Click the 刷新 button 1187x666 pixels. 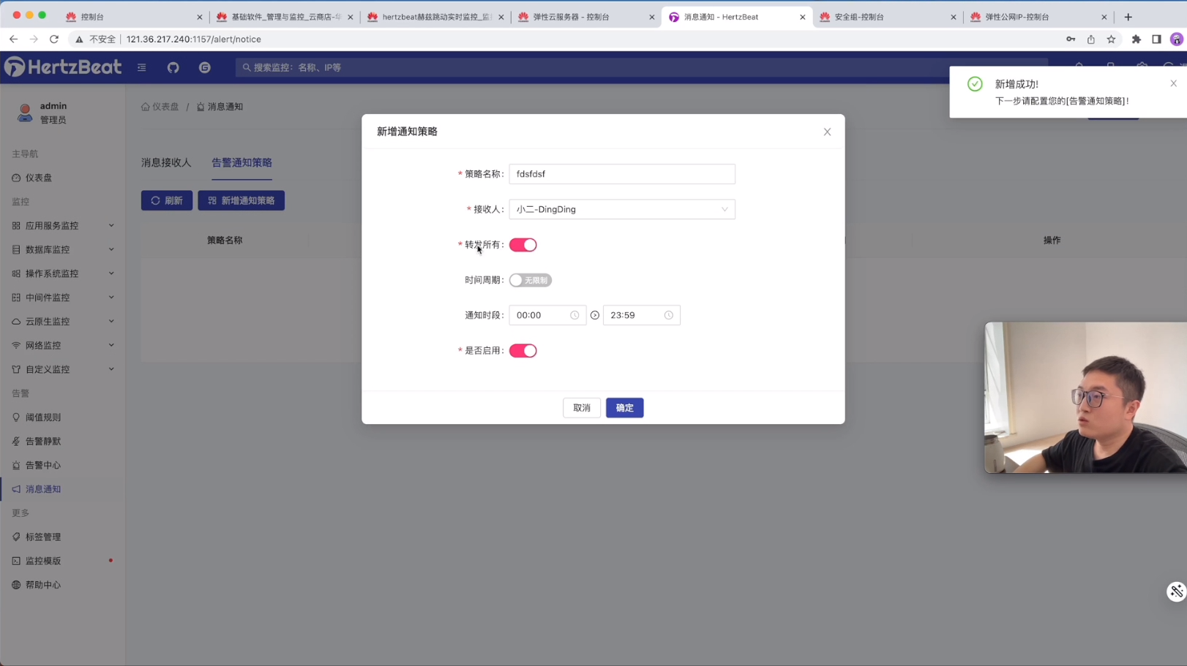(x=167, y=200)
